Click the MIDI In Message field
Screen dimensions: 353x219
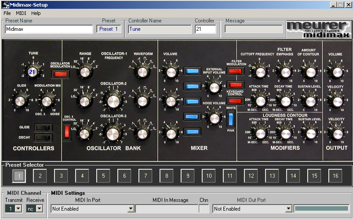167,208
